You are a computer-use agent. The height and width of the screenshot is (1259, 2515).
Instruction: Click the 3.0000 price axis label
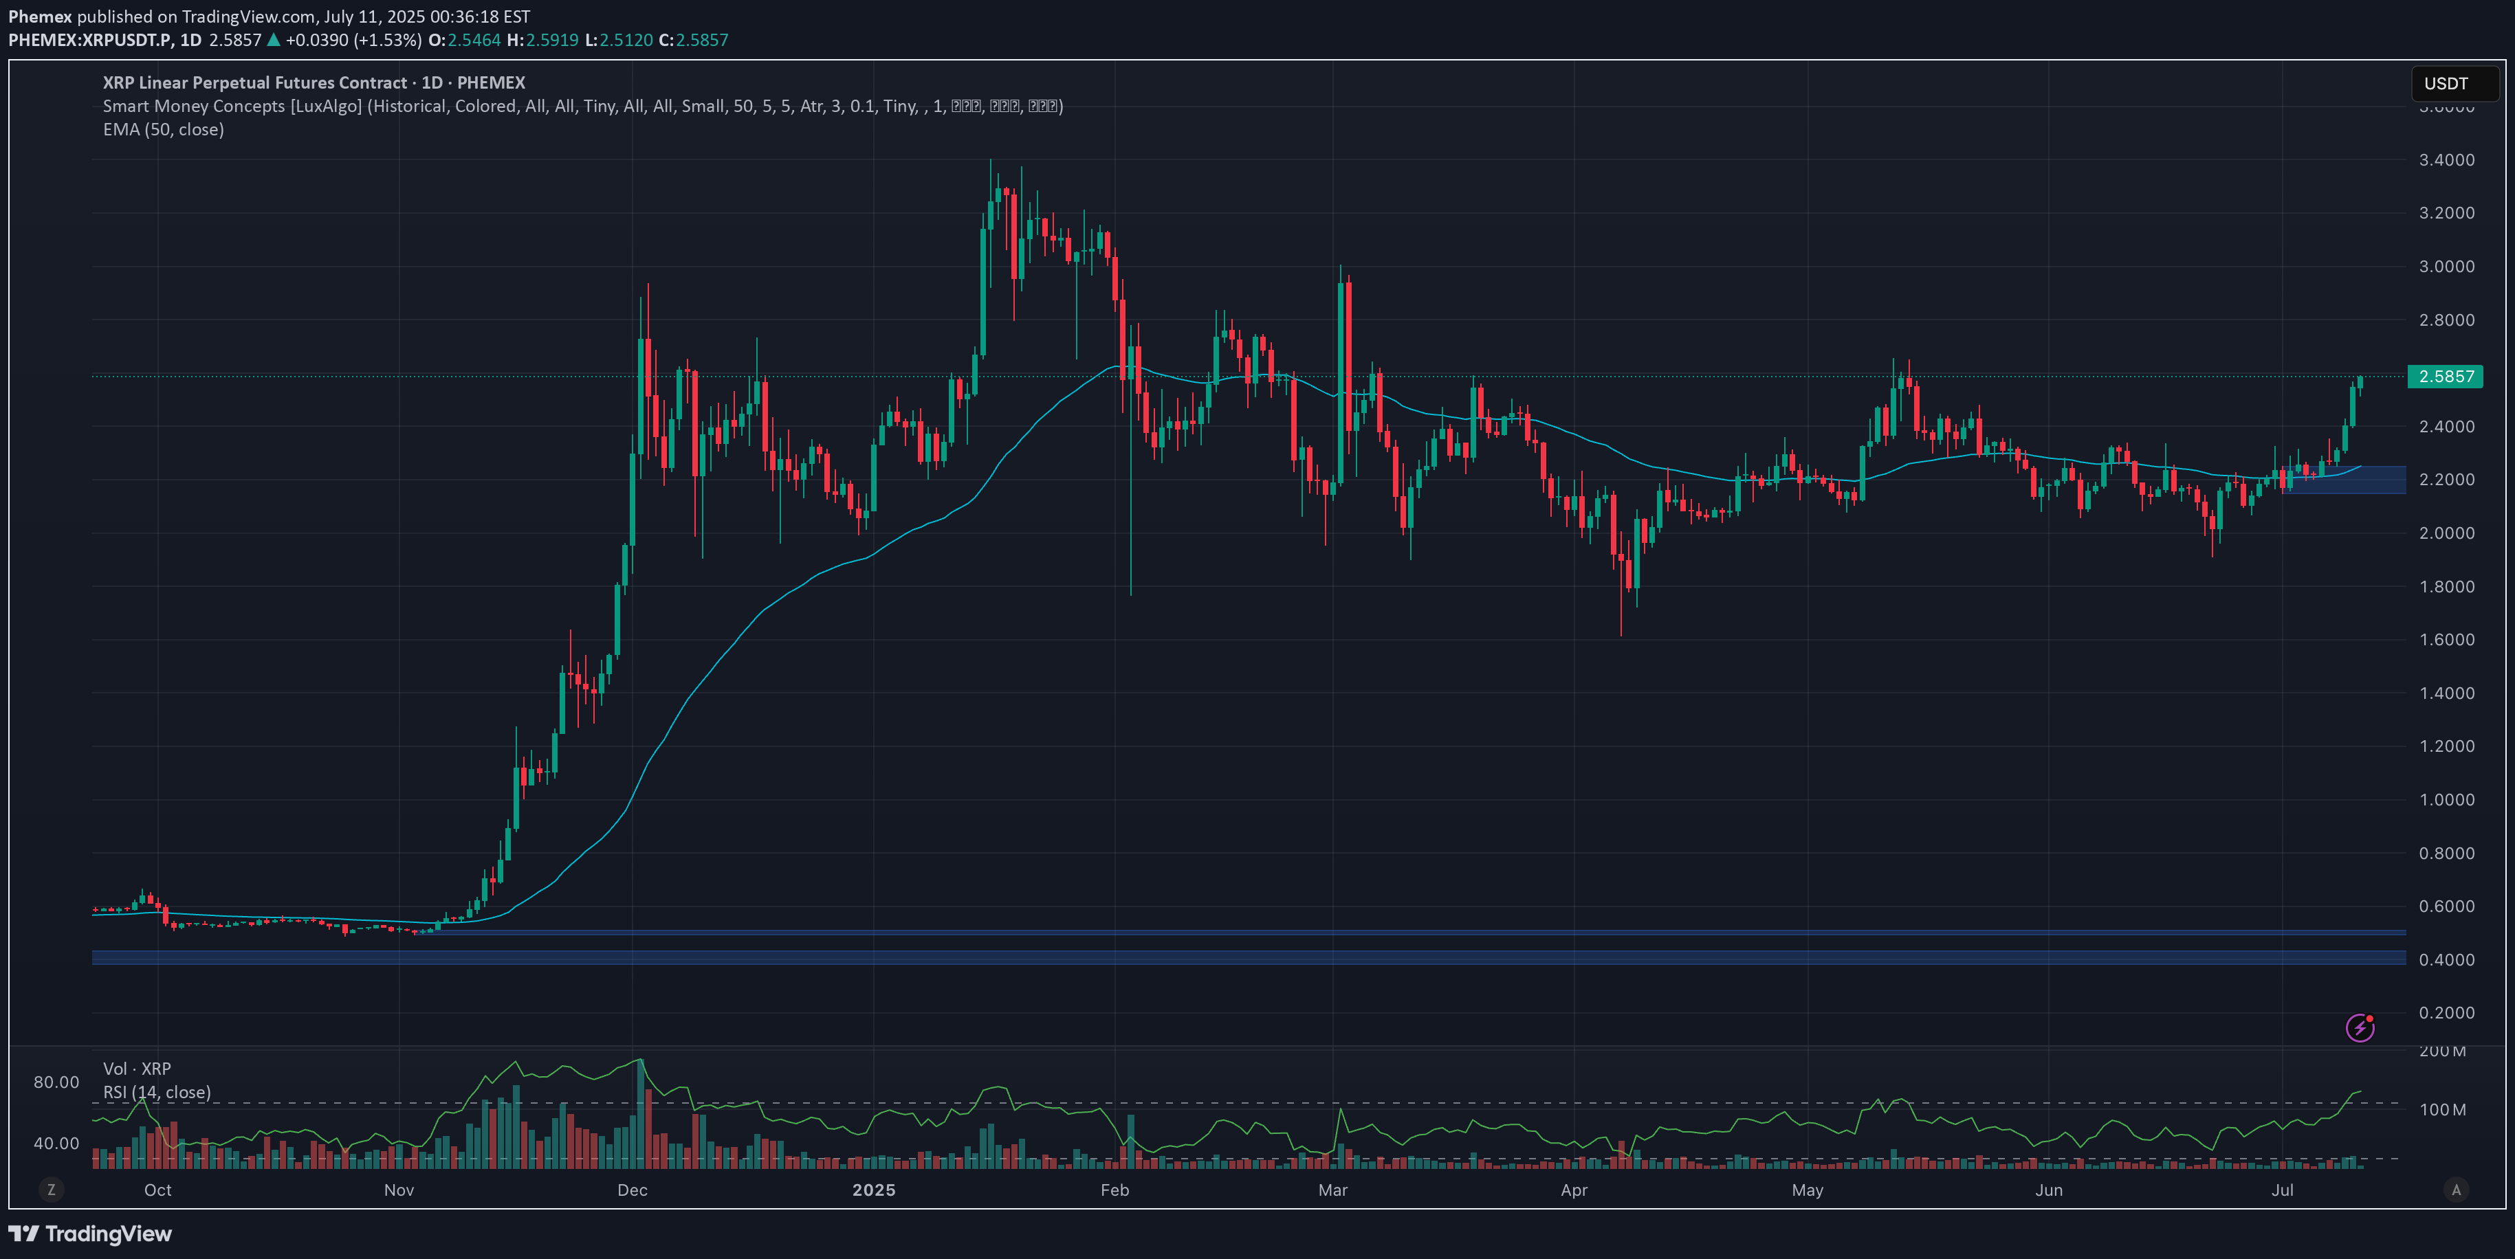2447,267
